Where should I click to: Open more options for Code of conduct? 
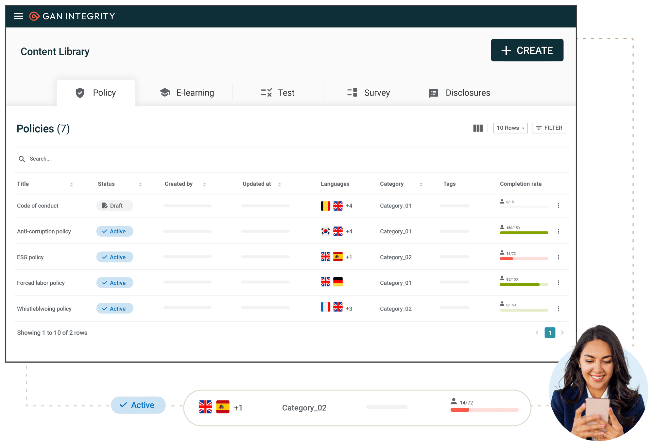[x=558, y=205]
